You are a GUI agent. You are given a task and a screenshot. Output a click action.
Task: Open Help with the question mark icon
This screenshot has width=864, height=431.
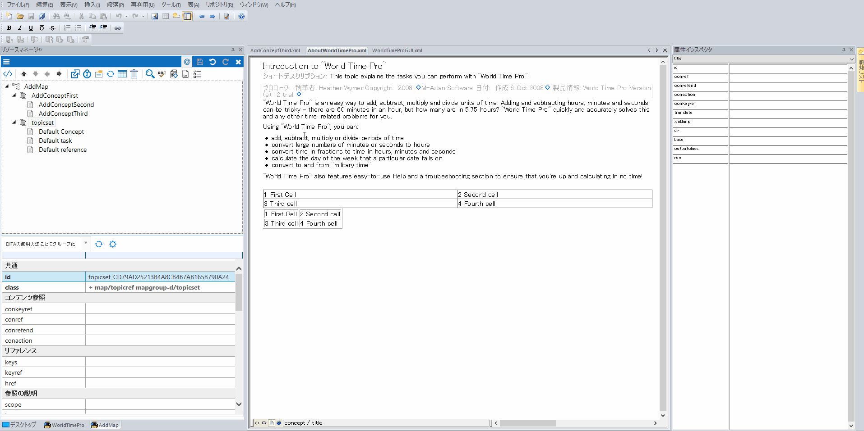pos(241,16)
